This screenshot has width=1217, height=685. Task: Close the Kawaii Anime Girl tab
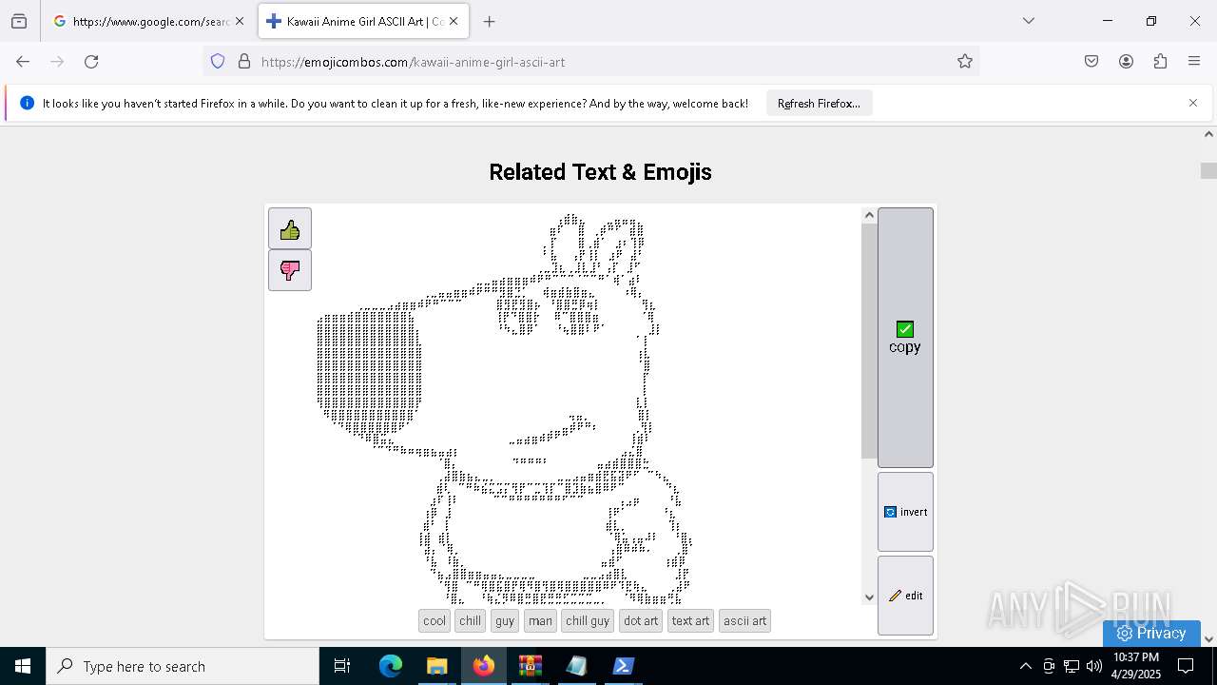(x=454, y=21)
